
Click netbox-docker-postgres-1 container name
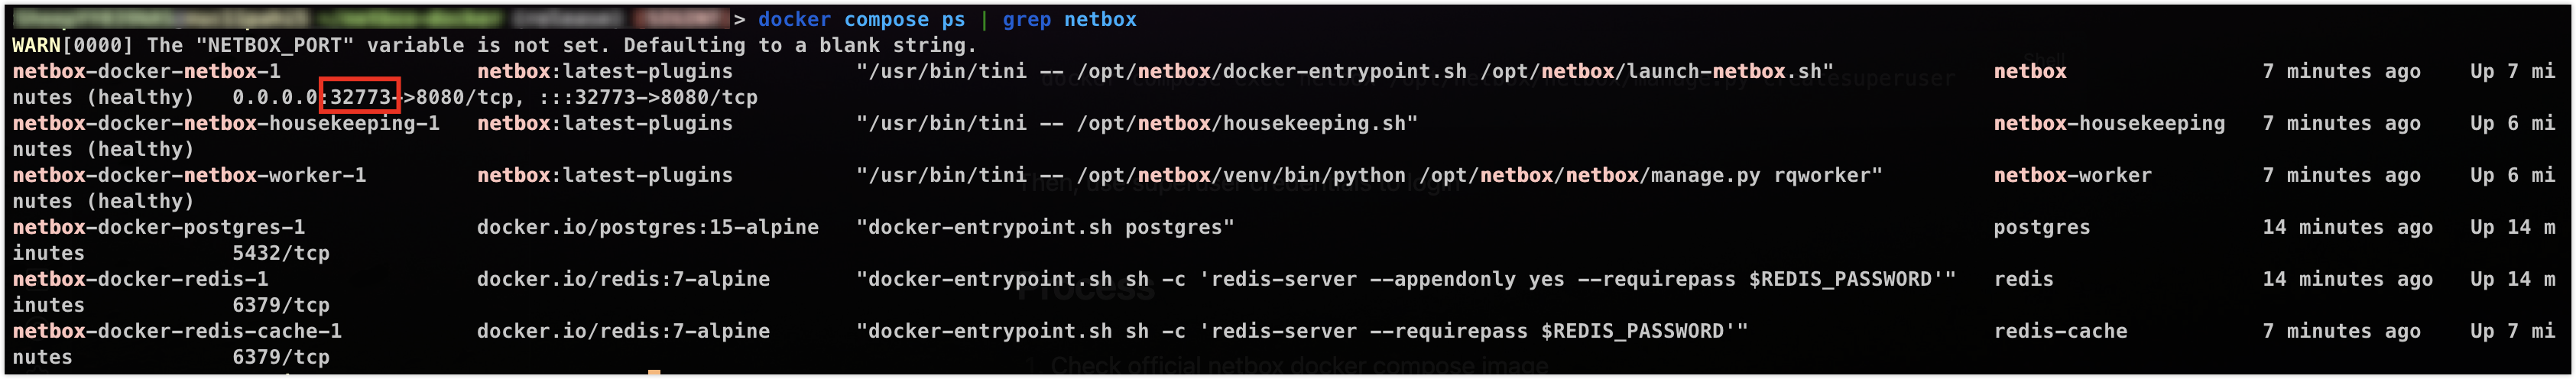[x=159, y=227]
